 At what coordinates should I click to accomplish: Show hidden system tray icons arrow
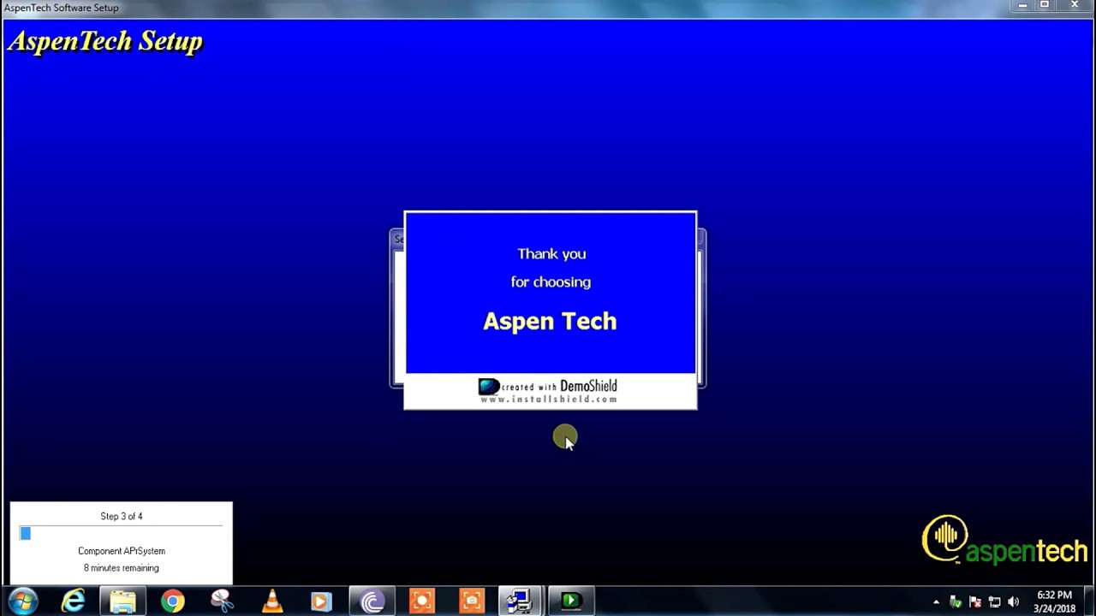point(936,602)
